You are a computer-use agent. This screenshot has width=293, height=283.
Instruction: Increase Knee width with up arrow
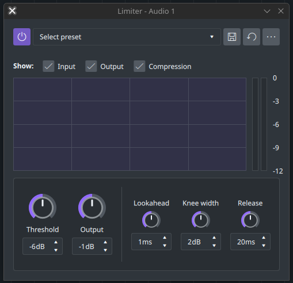tap(214, 238)
